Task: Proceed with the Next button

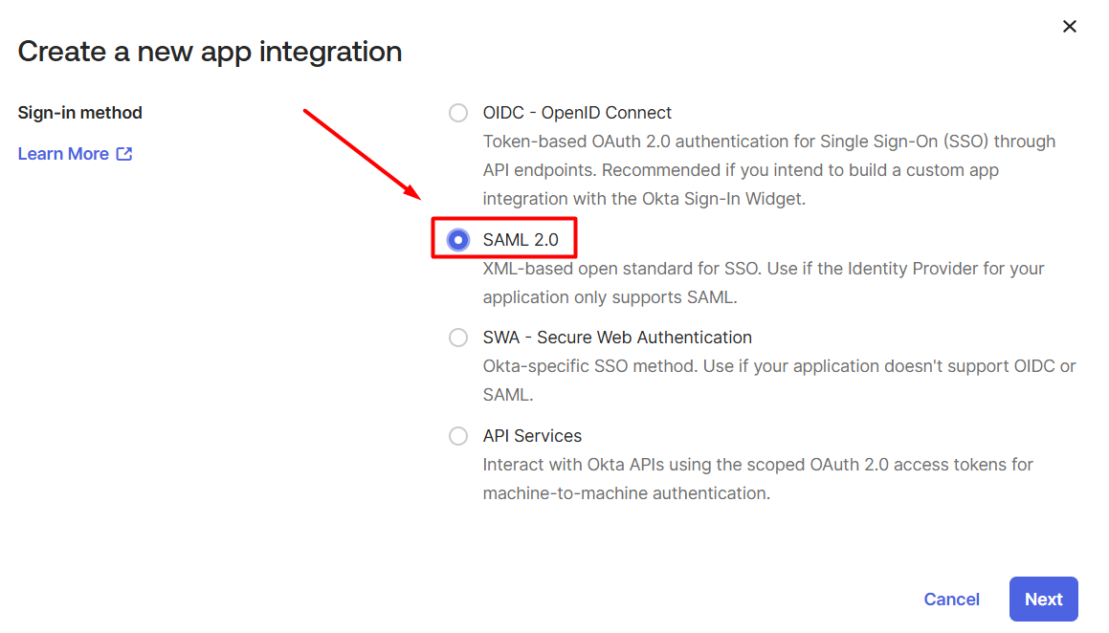Action: 1044,600
